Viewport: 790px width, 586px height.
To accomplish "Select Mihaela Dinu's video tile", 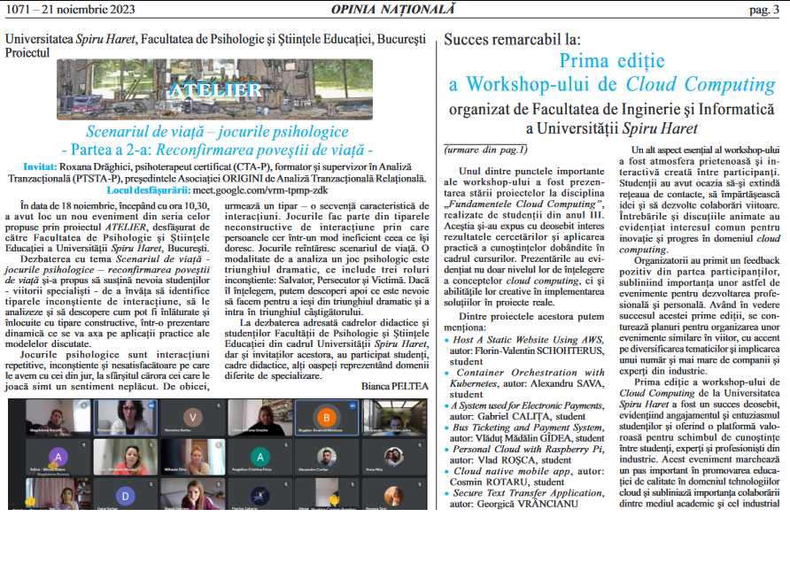I will click(x=192, y=457).
